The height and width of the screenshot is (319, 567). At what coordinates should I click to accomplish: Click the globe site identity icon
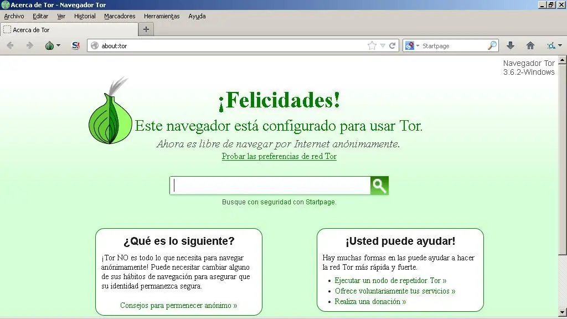click(95, 45)
